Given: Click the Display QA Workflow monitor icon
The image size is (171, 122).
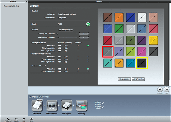Looking at the screenshot, I should [30, 97].
